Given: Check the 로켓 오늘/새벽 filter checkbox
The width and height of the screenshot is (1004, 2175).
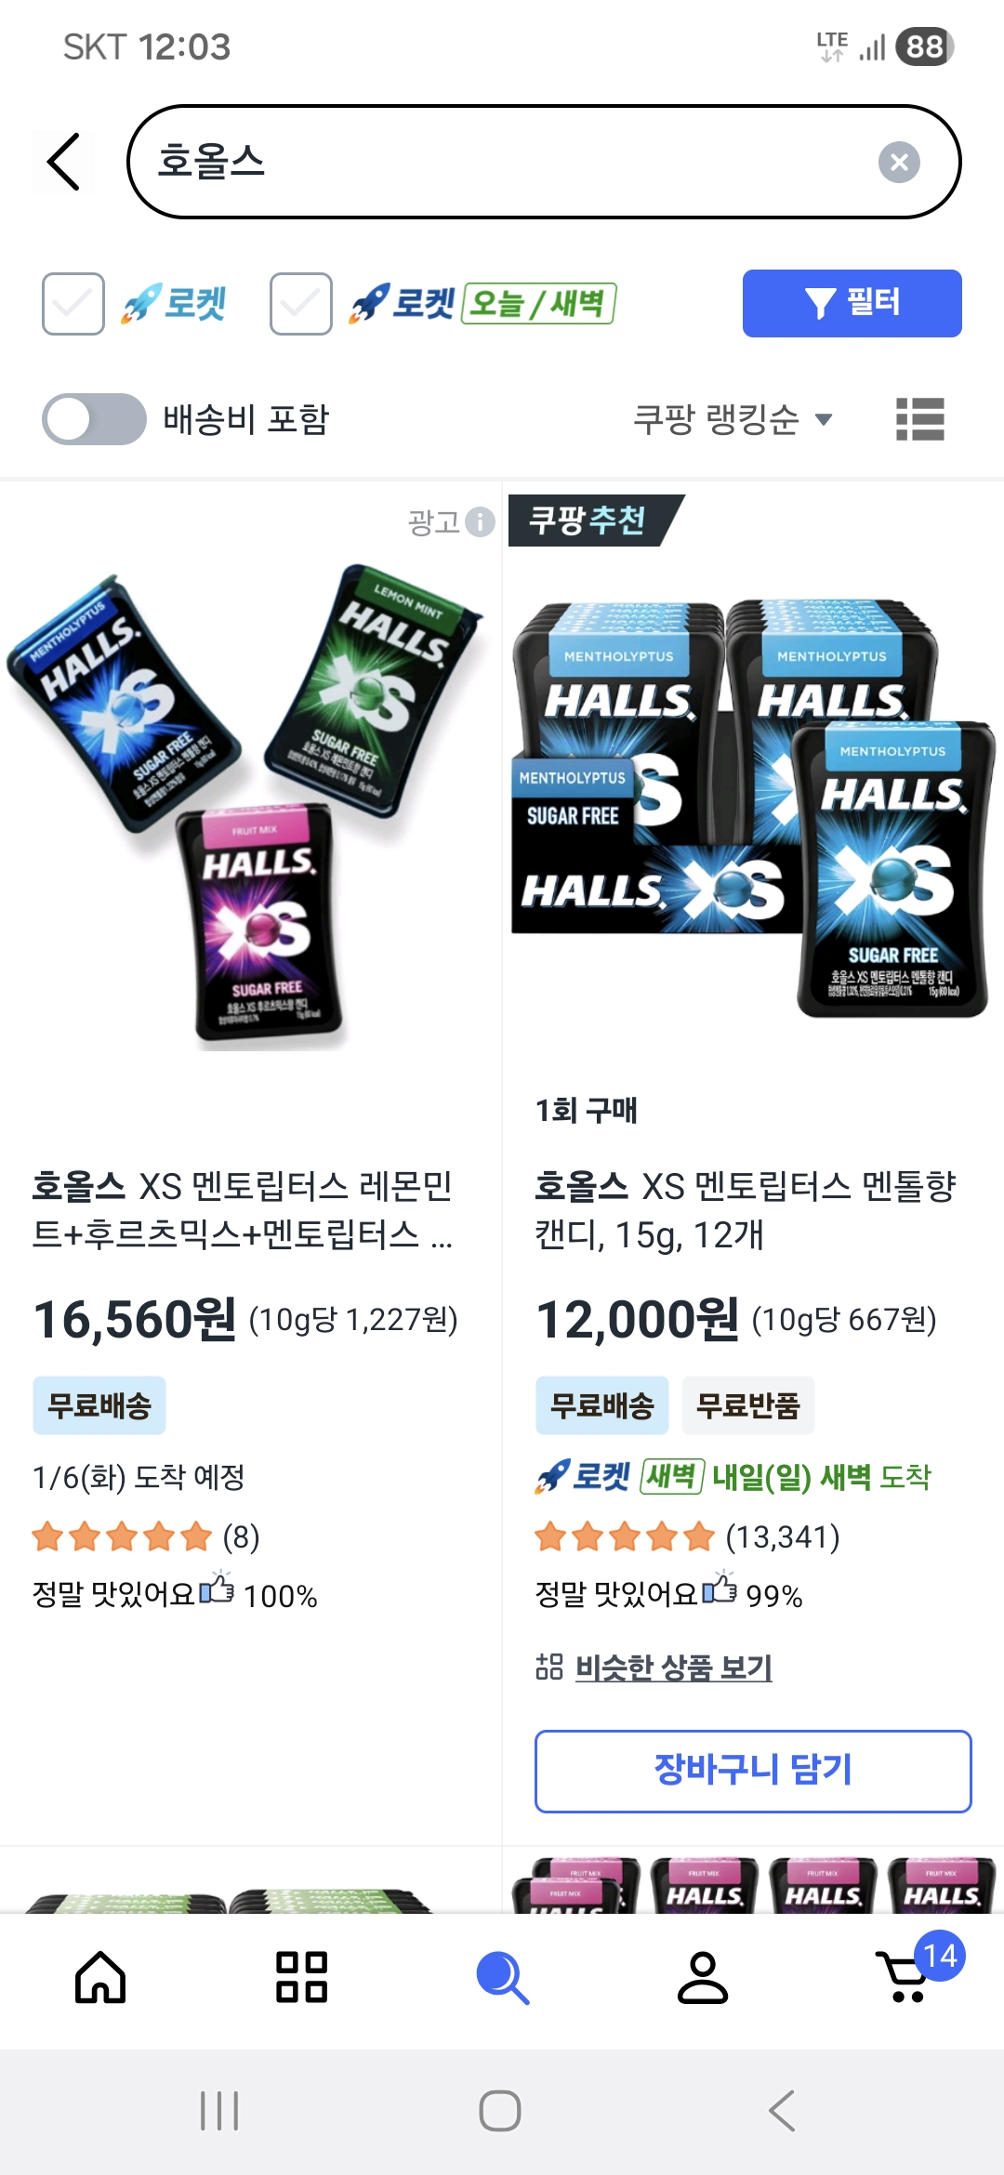Looking at the screenshot, I should click(x=301, y=304).
